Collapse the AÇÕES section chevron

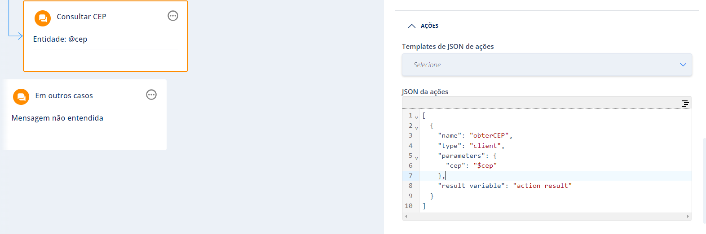[411, 26]
